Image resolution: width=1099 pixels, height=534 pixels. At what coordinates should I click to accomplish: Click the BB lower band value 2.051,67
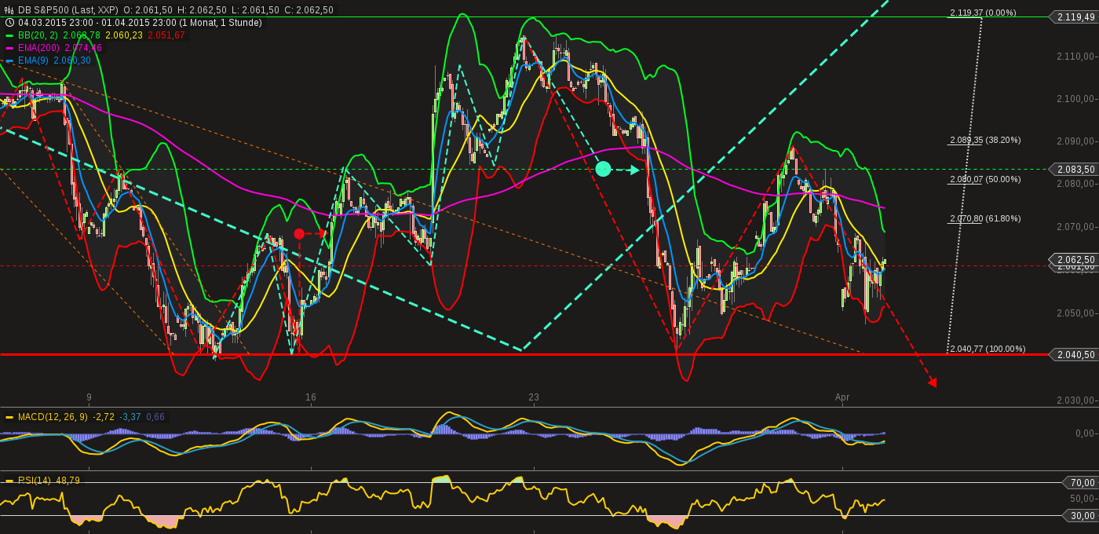pos(166,35)
